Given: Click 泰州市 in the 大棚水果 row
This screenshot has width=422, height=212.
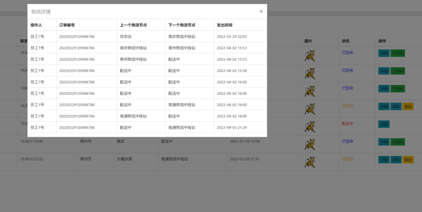Looking at the screenshot, I should click(86, 159).
